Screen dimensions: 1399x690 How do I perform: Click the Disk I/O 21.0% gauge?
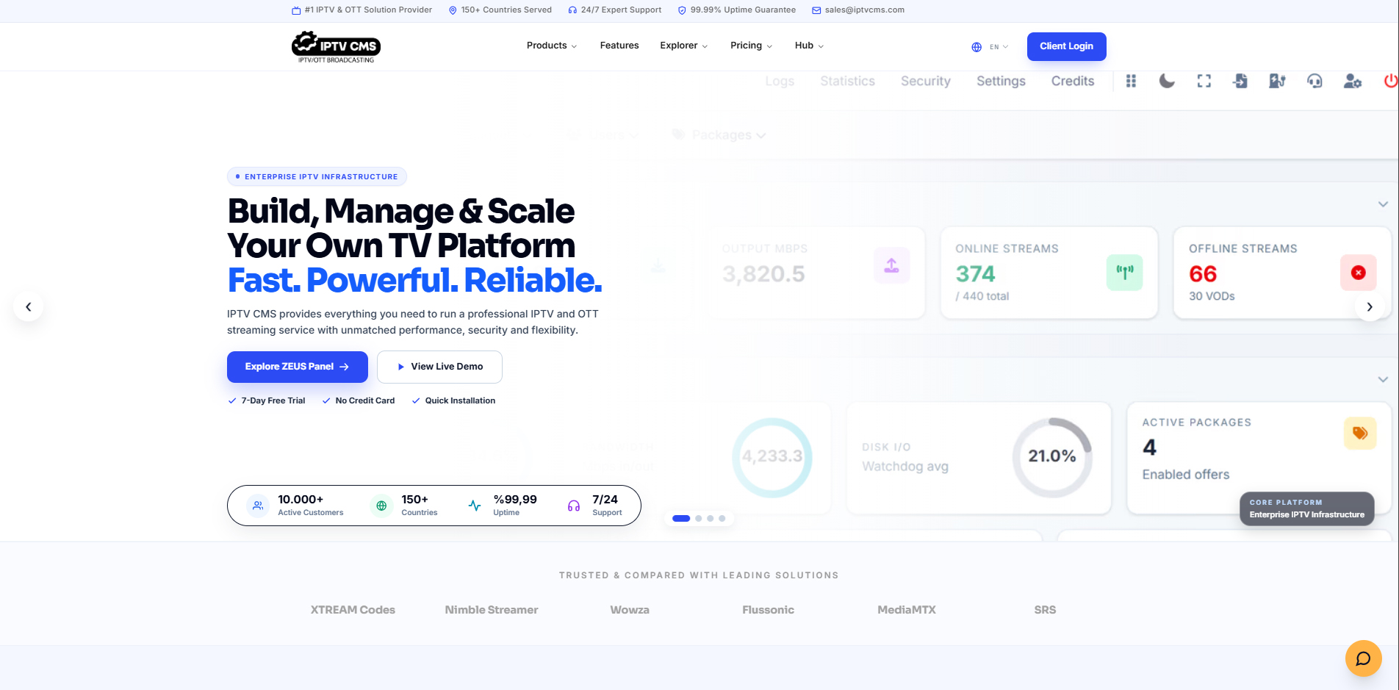[1052, 456]
